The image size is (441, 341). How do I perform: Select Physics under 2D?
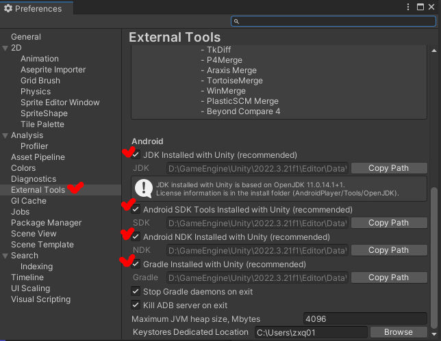[x=36, y=92]
